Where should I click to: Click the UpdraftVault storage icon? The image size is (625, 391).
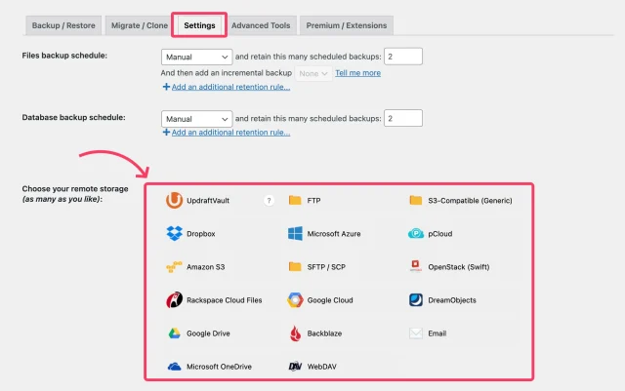click(x=174, y=201)
